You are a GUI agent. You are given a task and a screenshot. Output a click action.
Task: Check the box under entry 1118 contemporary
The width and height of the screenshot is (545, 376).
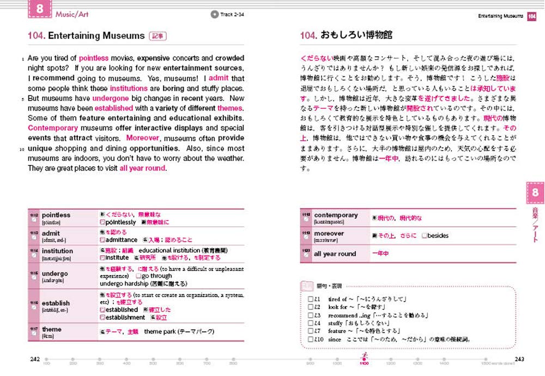[306, 219]
